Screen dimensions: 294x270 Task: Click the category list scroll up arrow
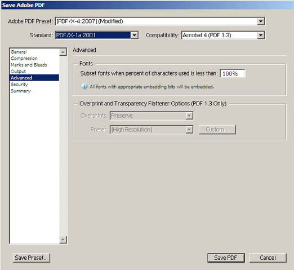coord(63,52)
